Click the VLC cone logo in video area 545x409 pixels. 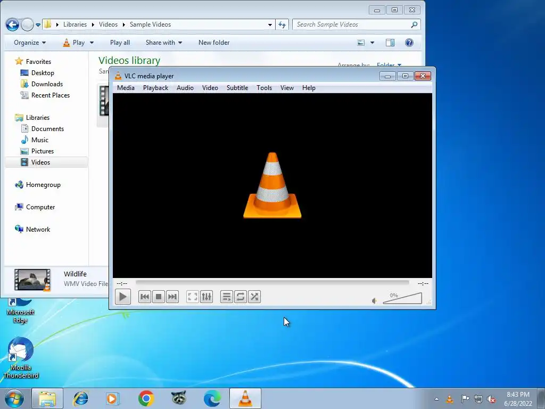(272, 185)
